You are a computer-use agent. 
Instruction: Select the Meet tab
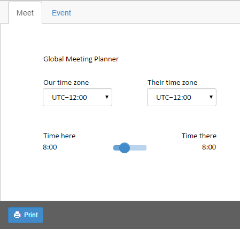click(25, 13)
